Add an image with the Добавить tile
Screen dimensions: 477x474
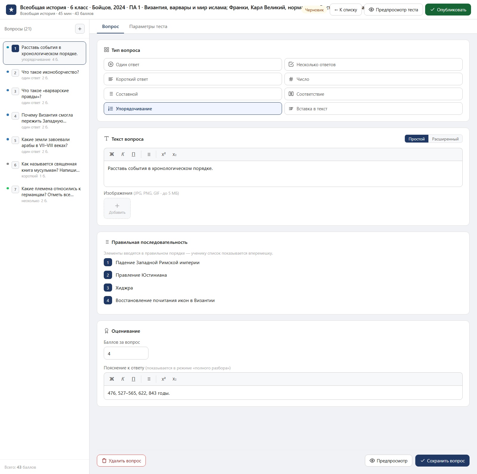[117, 208]
